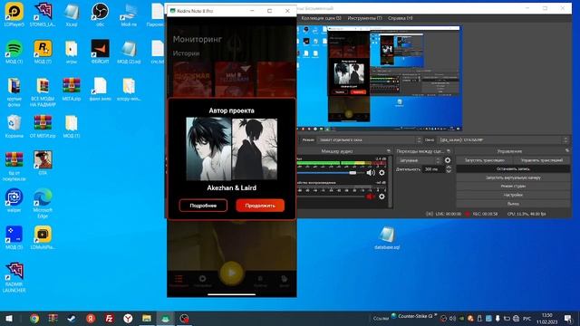580x326 pixels.
Task: Select the MTA.zip archive on desktop
Action: [72, 89]
